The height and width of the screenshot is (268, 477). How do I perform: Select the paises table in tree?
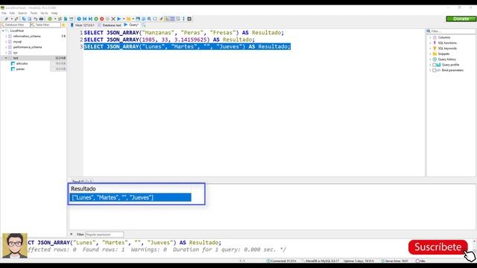(20, 69)
